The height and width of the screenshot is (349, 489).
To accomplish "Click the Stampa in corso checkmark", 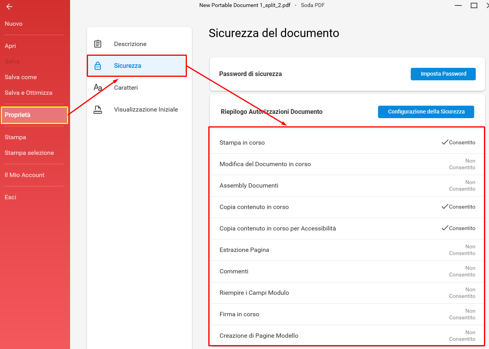I will [x=445, y=142].
